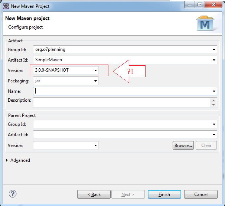Click the Browse... button

[183, 145]
